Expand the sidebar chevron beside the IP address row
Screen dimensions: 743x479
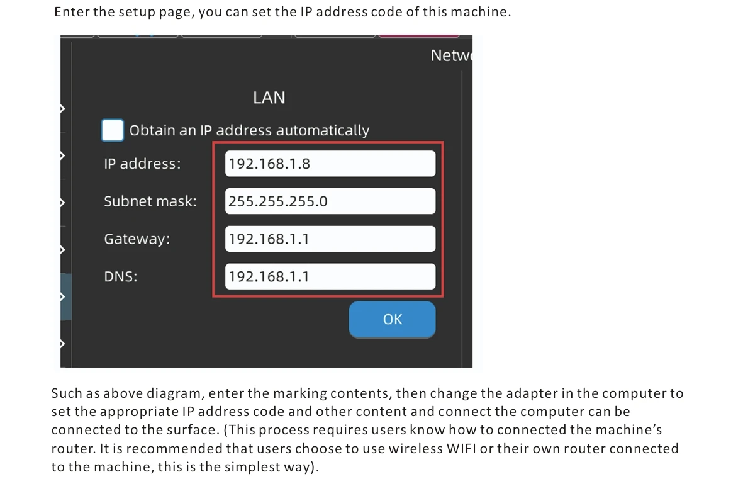62,155
